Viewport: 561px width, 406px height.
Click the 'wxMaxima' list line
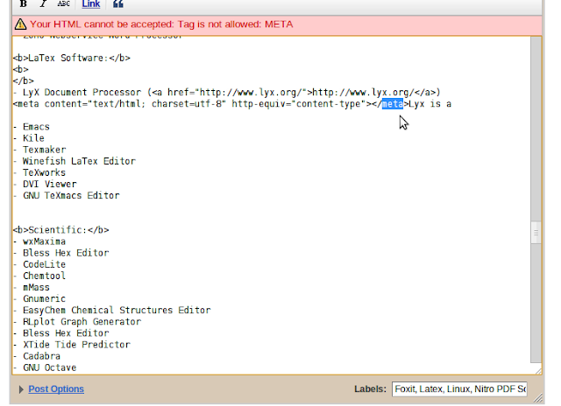(x=39, y=241)
